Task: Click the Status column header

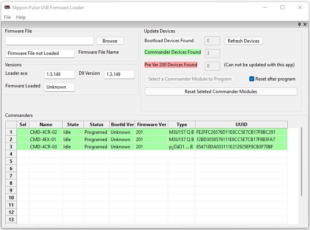Action: coord(96,125)
